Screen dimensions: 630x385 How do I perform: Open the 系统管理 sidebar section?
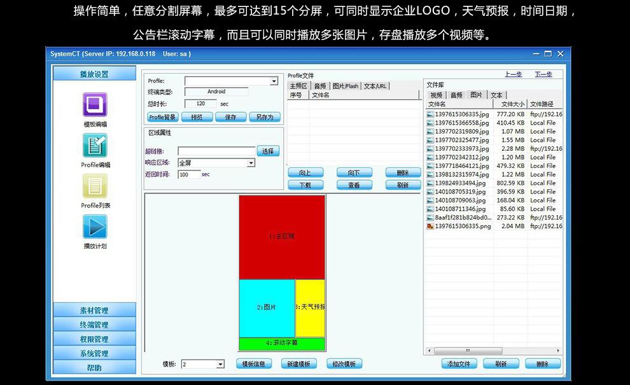[94, 353]
